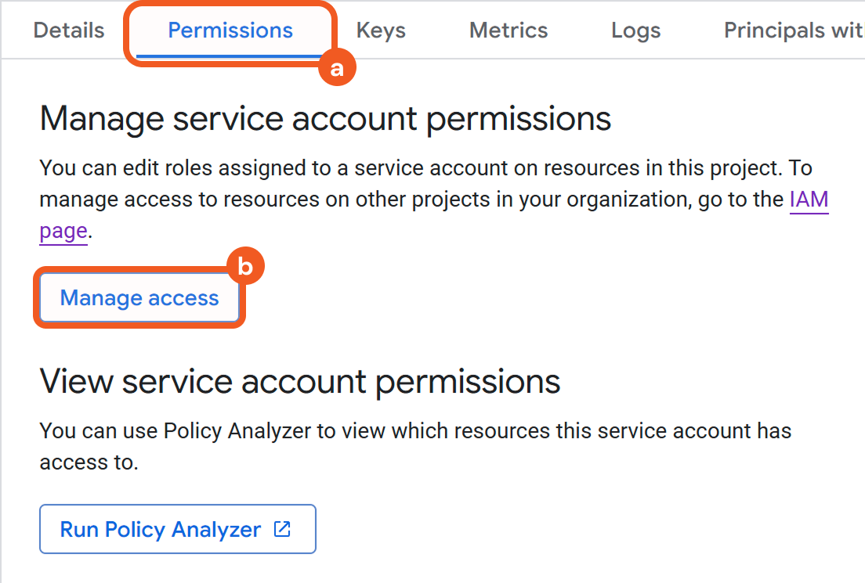Follow the 'IAM' link text
The image size is (865, 583).
809,200
